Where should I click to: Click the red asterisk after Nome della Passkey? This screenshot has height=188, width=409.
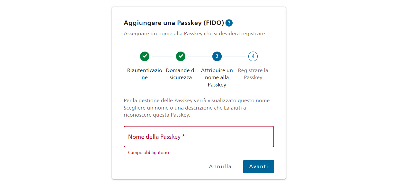183,136
